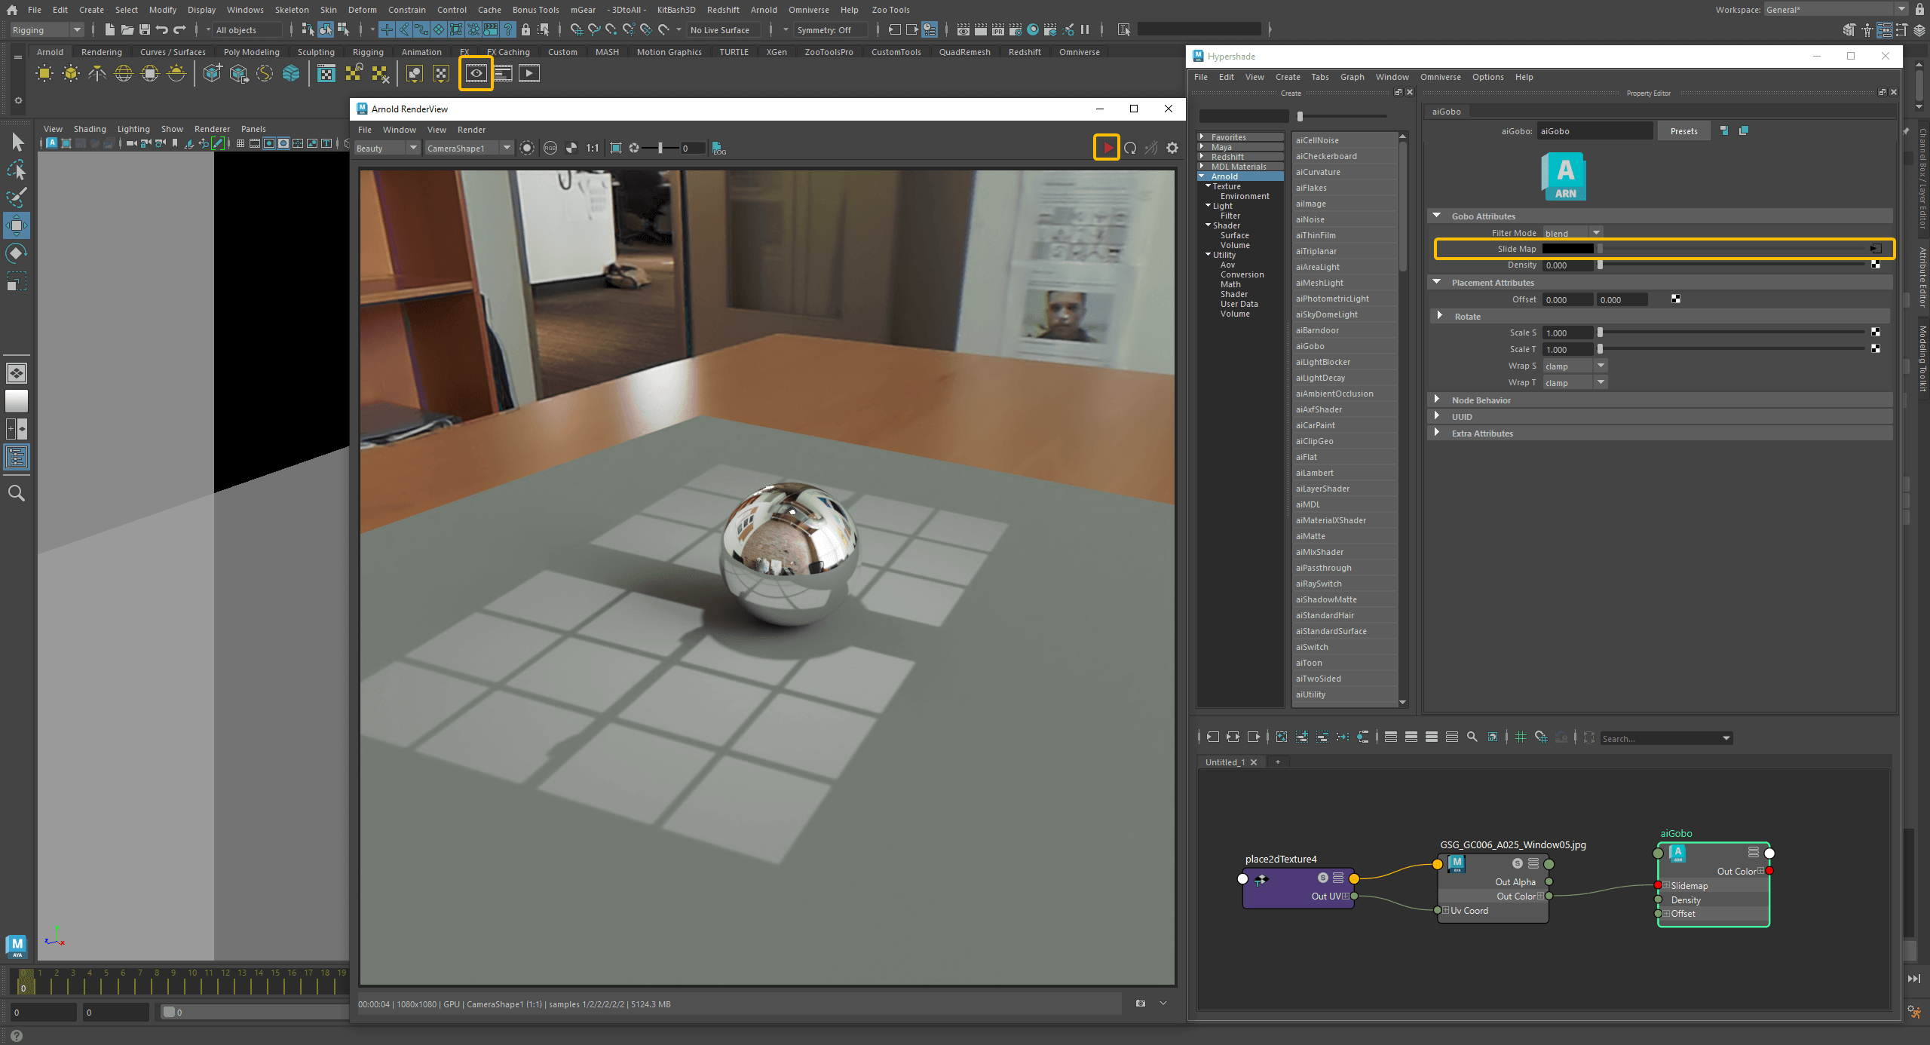Click the Slide Map black color swatch
Screen dimensions: 1930x1045
[x=1567, y=249]
